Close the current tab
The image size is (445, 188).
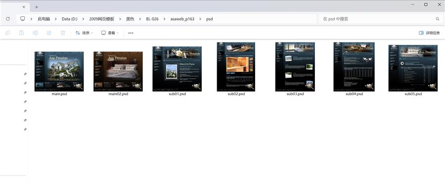[x=24, y=7]
